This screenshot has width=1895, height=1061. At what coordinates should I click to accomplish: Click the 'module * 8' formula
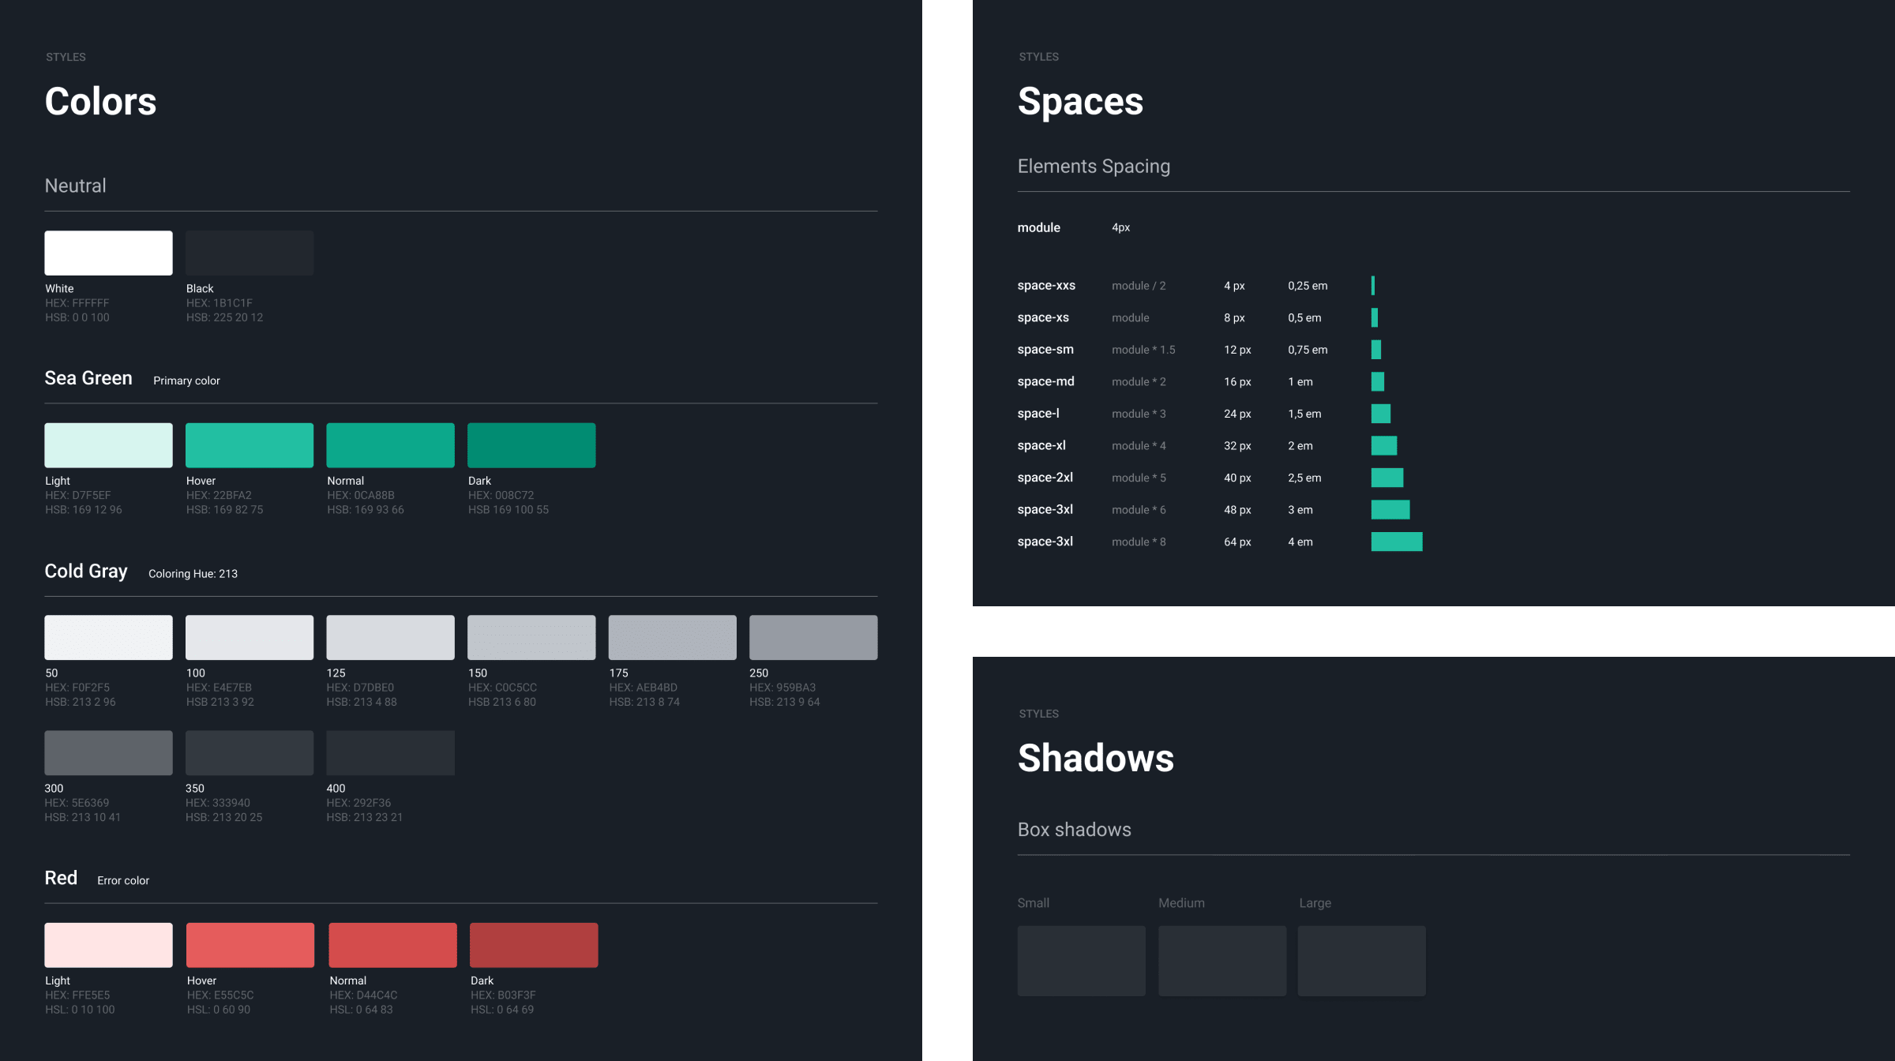click(1139, 542)
